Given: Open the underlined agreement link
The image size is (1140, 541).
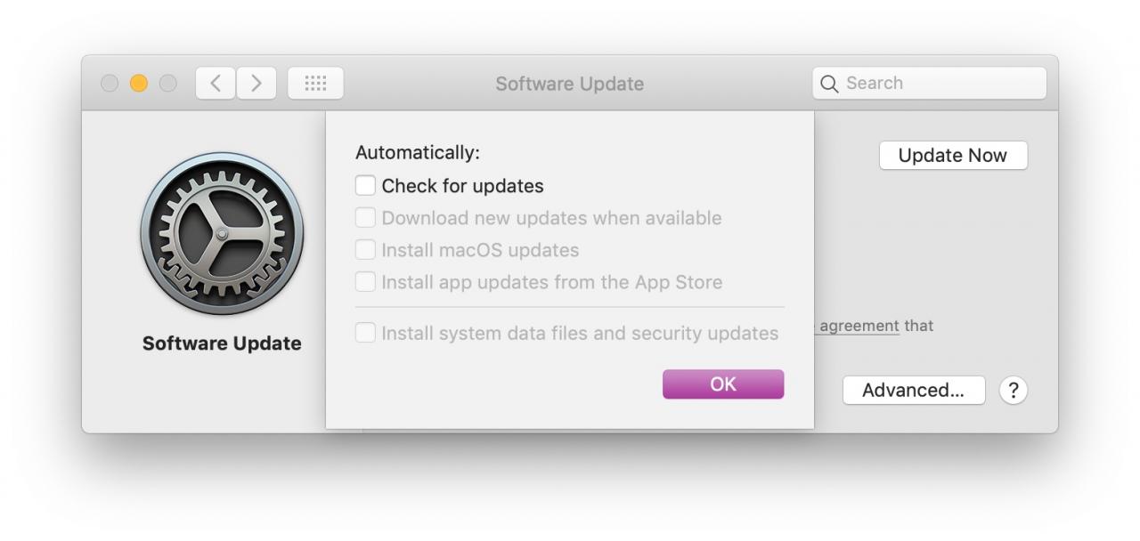Looking at the screenshot, I should (x=859, y=326).
